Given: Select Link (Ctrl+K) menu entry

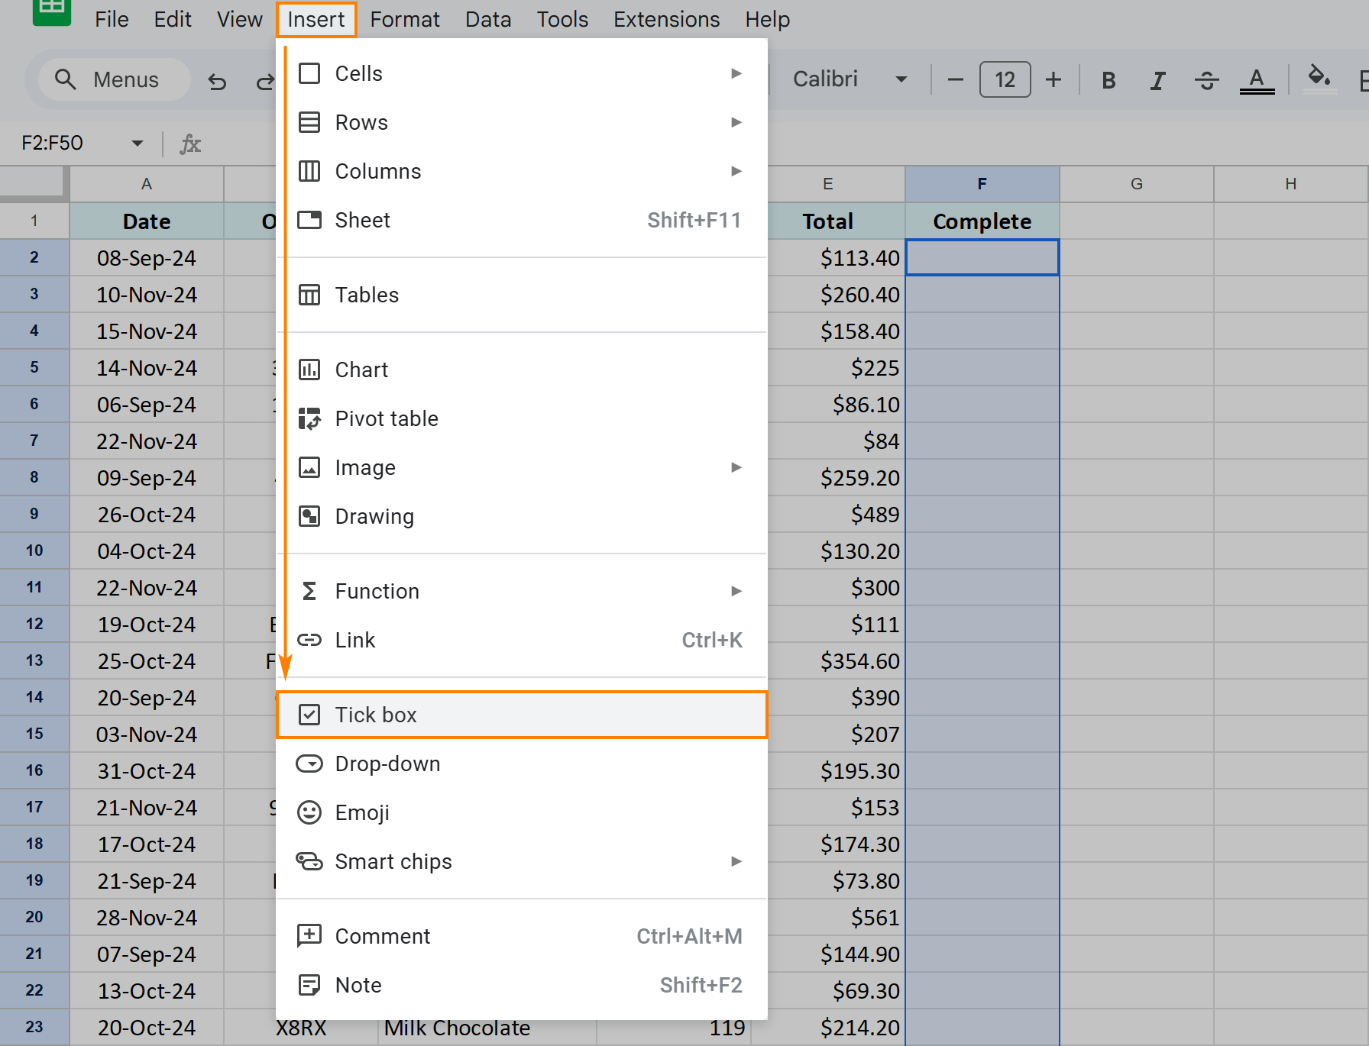Looking at the screenshot, I should pos(522,640).
